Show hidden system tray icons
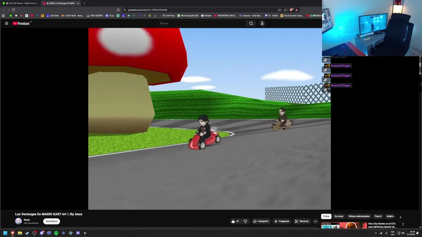Viewport: 422px width, 237px height. point(376,233)
